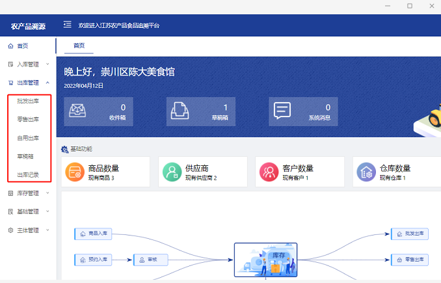
Task: Expand the 基础管理 sidebar menu
Action: 27,211
